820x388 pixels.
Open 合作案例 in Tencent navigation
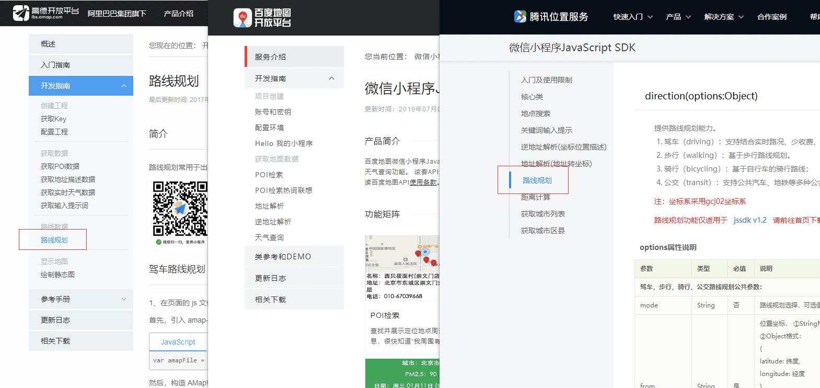point(771,17)
